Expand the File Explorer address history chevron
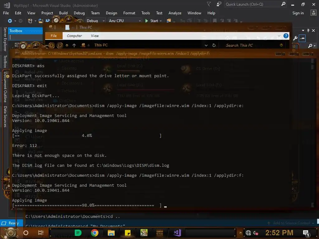The width and height of the screenshot is (319, 239). pos(206,45)
